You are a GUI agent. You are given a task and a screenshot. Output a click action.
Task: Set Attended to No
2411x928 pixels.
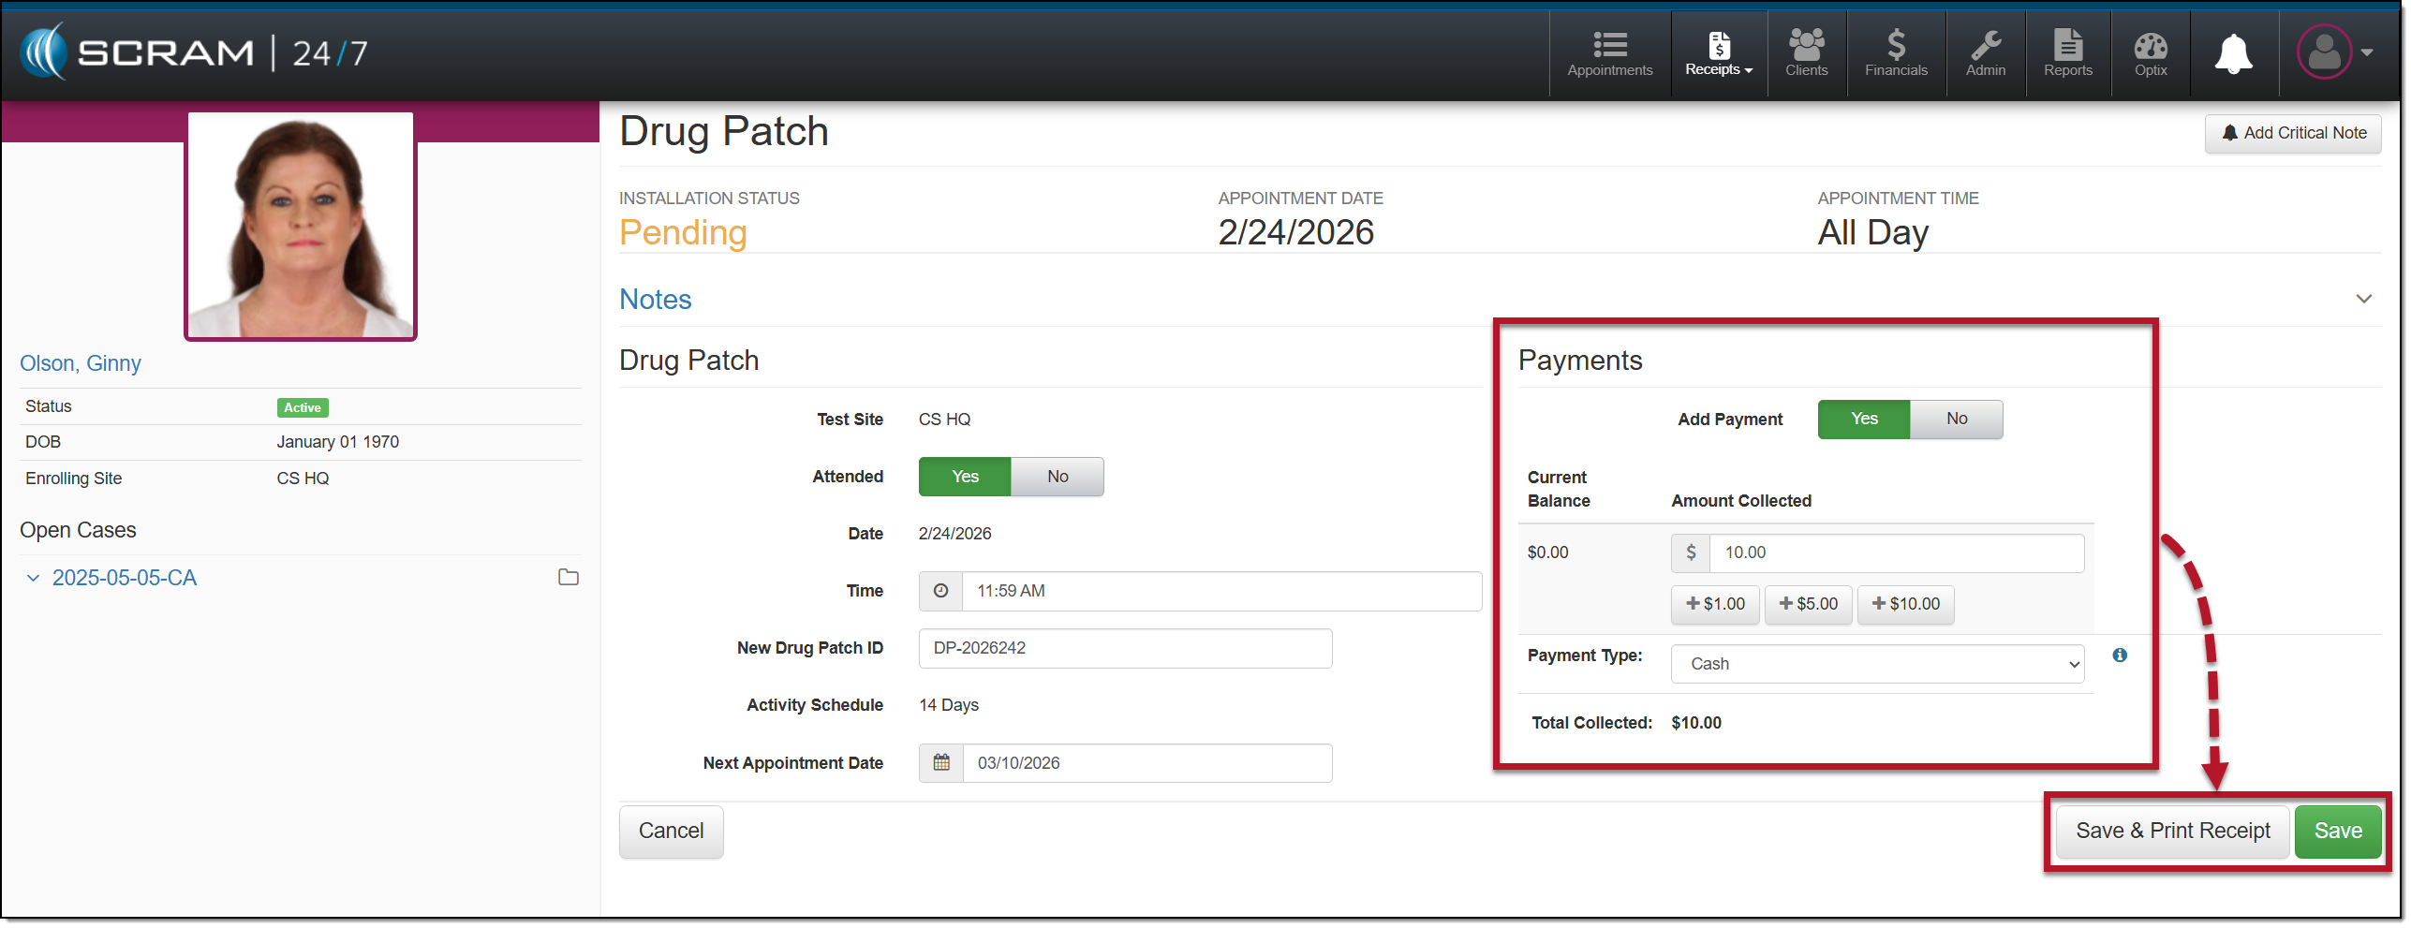pyautogui.click(x=1057, y=477)
